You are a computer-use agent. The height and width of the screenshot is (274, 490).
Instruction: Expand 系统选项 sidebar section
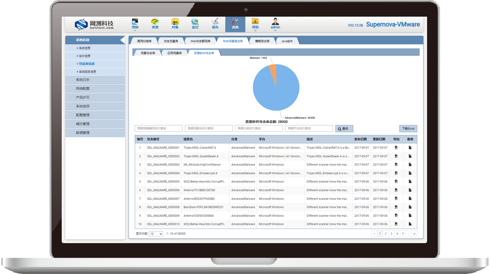click(x=95, y=106)
